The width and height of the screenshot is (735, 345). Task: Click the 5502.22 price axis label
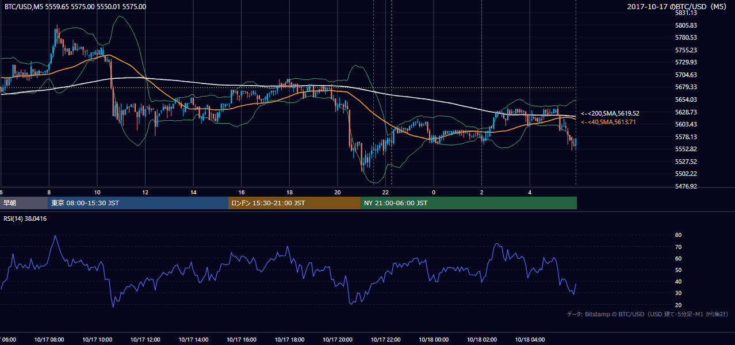[x=687, y=174]
